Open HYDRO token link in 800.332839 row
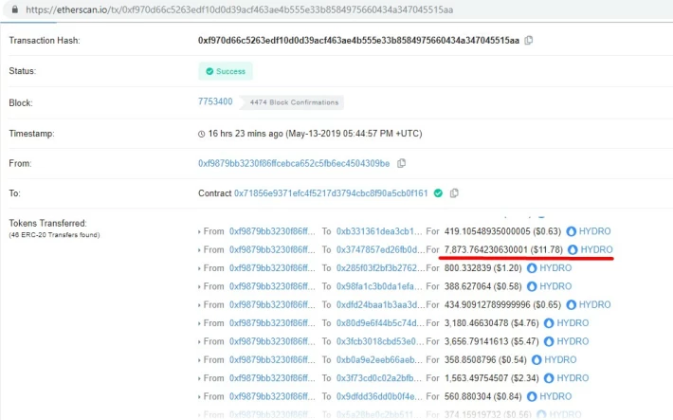 pos(555,268)
